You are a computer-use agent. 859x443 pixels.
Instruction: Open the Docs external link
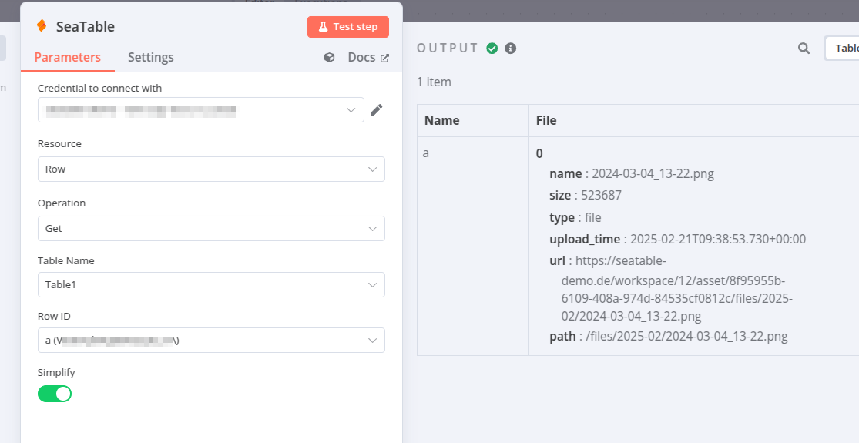click(x=368, y=58)
